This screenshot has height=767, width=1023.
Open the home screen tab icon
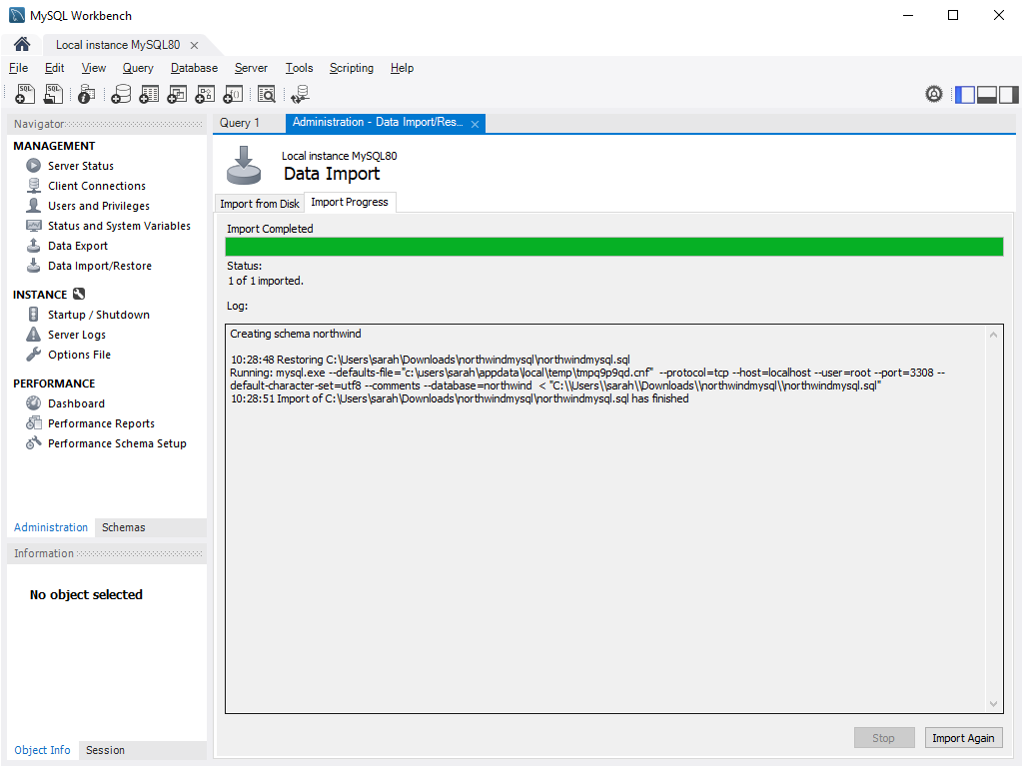[22, 44]
